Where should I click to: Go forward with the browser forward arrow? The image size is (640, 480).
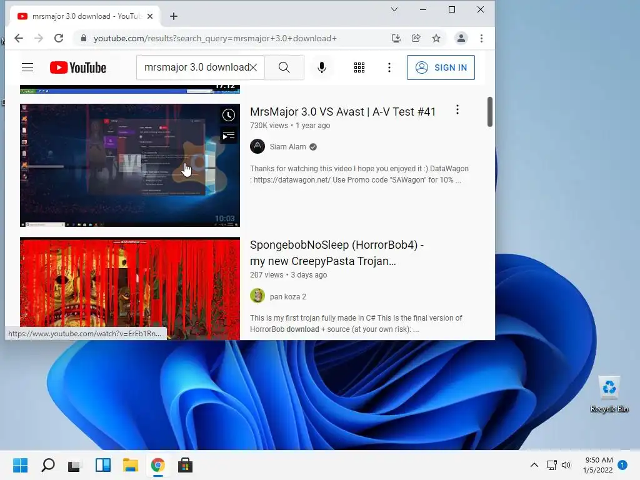39,38
